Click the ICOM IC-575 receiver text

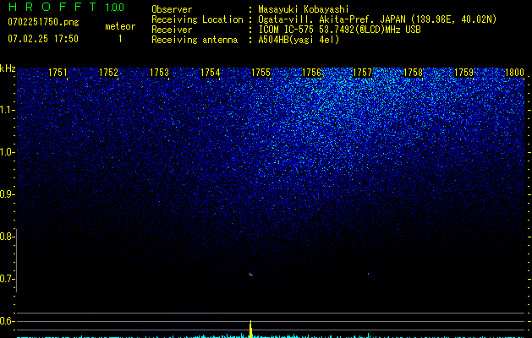pos(339,30)
